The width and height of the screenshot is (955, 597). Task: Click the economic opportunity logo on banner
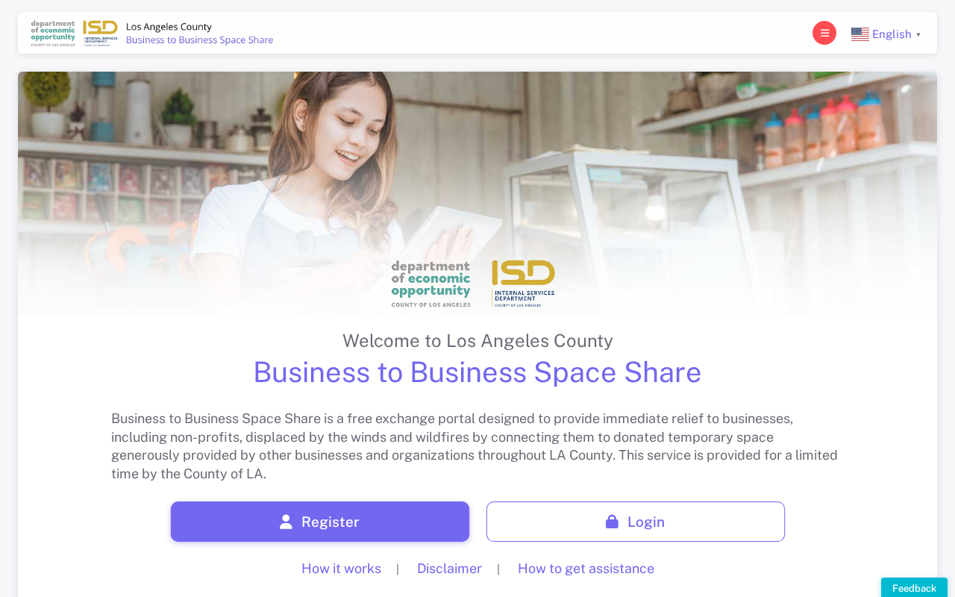431,284
